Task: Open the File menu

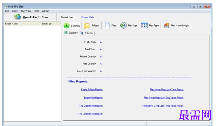Action: coord(7,11)
